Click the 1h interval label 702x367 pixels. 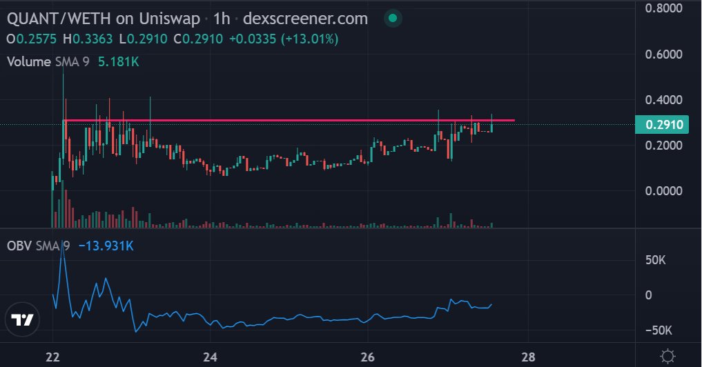[x=222, y=19]
